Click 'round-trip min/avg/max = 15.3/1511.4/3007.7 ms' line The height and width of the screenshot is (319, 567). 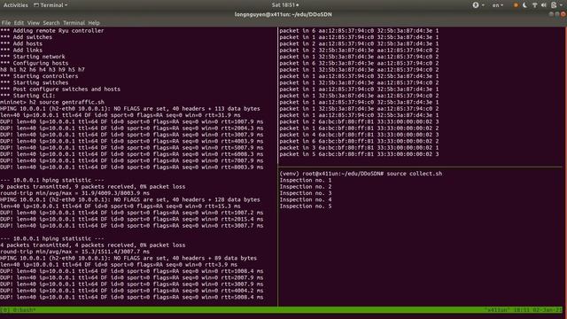click(x=74, y=252)
